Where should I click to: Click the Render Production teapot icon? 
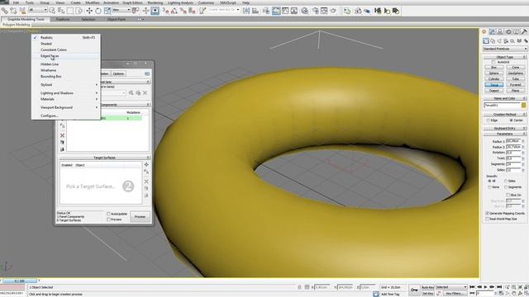(333, 11)
